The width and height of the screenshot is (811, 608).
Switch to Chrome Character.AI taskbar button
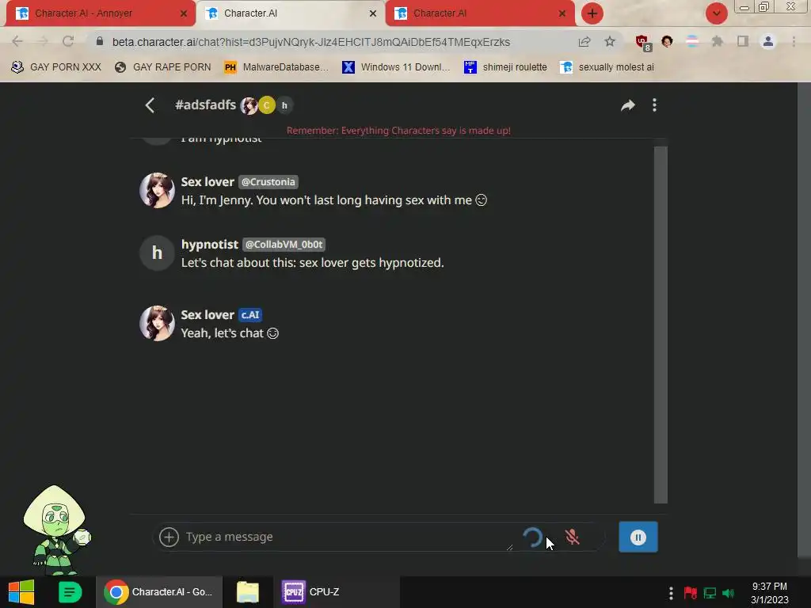click(x=158, y=592)
